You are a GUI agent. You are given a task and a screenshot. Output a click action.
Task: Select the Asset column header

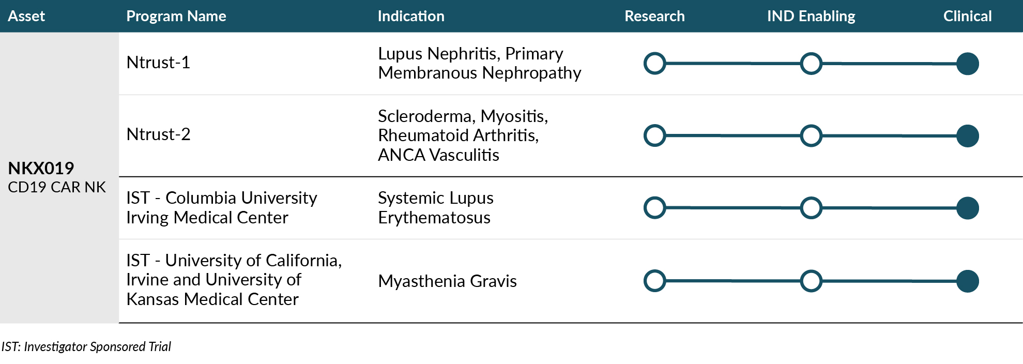coord(26,16)
